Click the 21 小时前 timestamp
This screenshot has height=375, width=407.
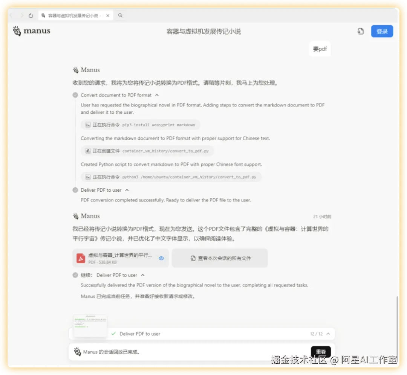tap(322, 216)
